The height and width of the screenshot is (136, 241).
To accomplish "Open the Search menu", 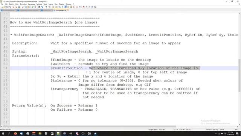I will [11, 4].
